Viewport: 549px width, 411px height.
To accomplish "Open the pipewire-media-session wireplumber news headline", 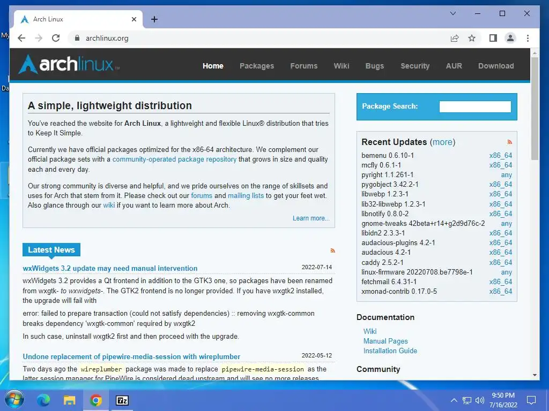I will point(131,356).
